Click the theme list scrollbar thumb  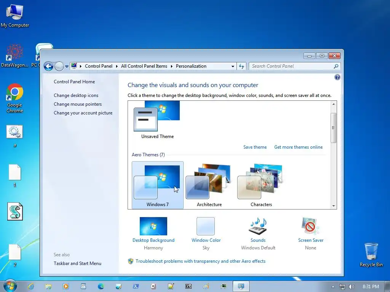(333, 128)
